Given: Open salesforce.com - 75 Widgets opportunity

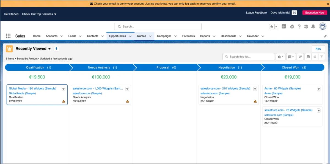Looking at the screenshot, I should pyautogui.click(x=288, y=110).
